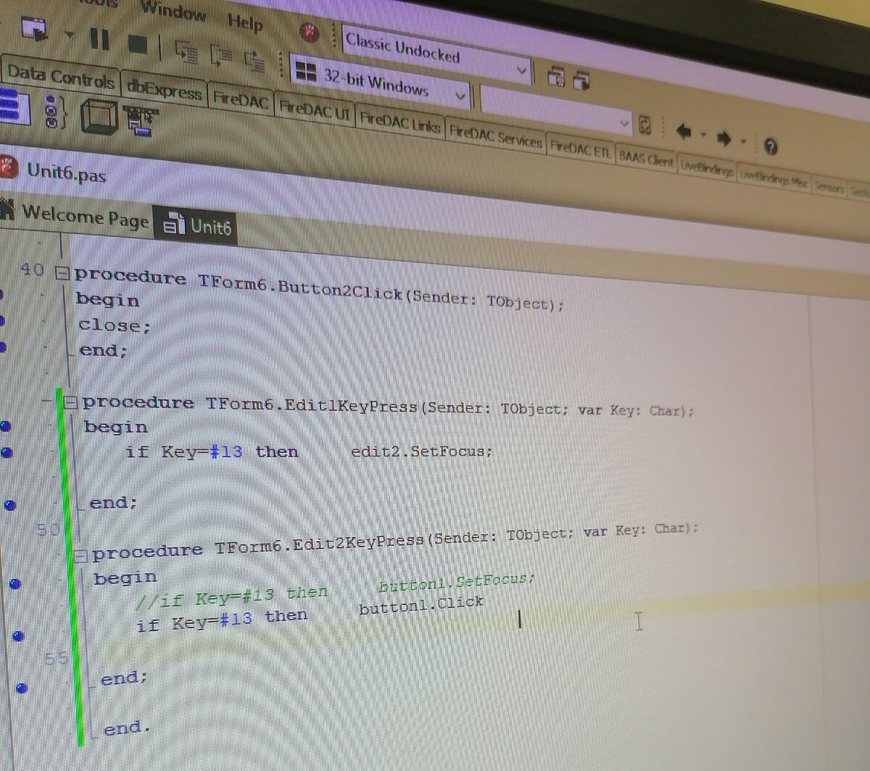This screenshot has width=870, height=771.
Task: Click the Run Until Return icon
Action: pos(254,61)
